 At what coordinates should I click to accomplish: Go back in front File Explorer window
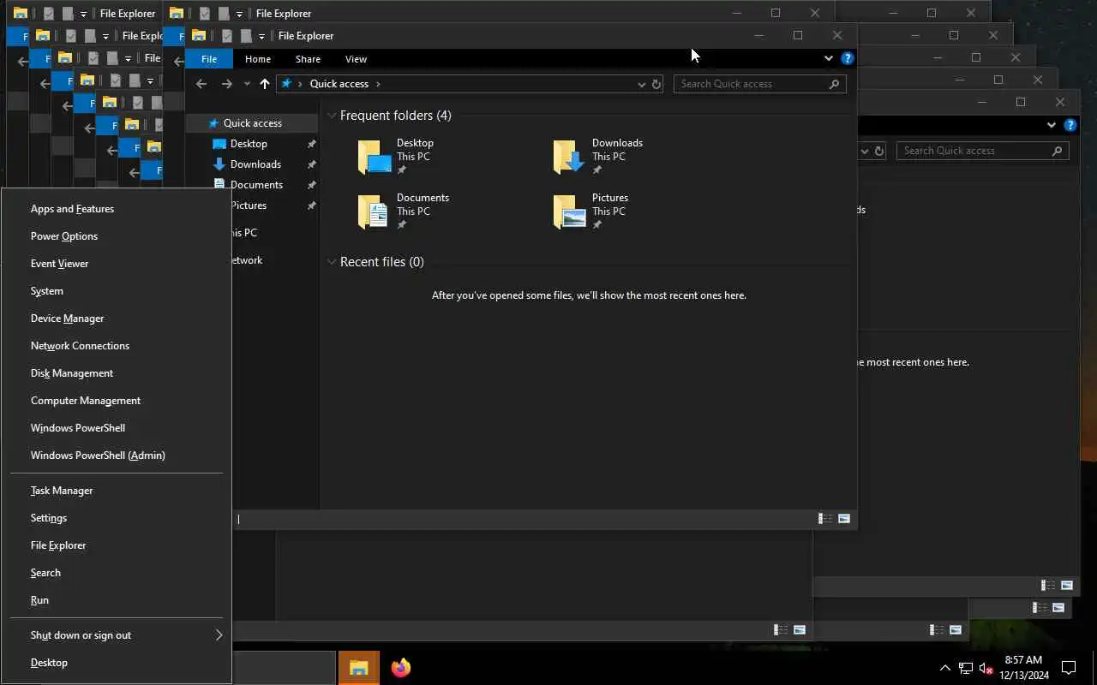[x=201, y=84]
